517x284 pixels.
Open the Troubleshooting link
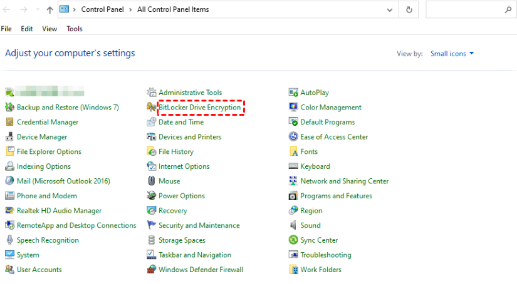pyautogui.click(x=325, y=255)
